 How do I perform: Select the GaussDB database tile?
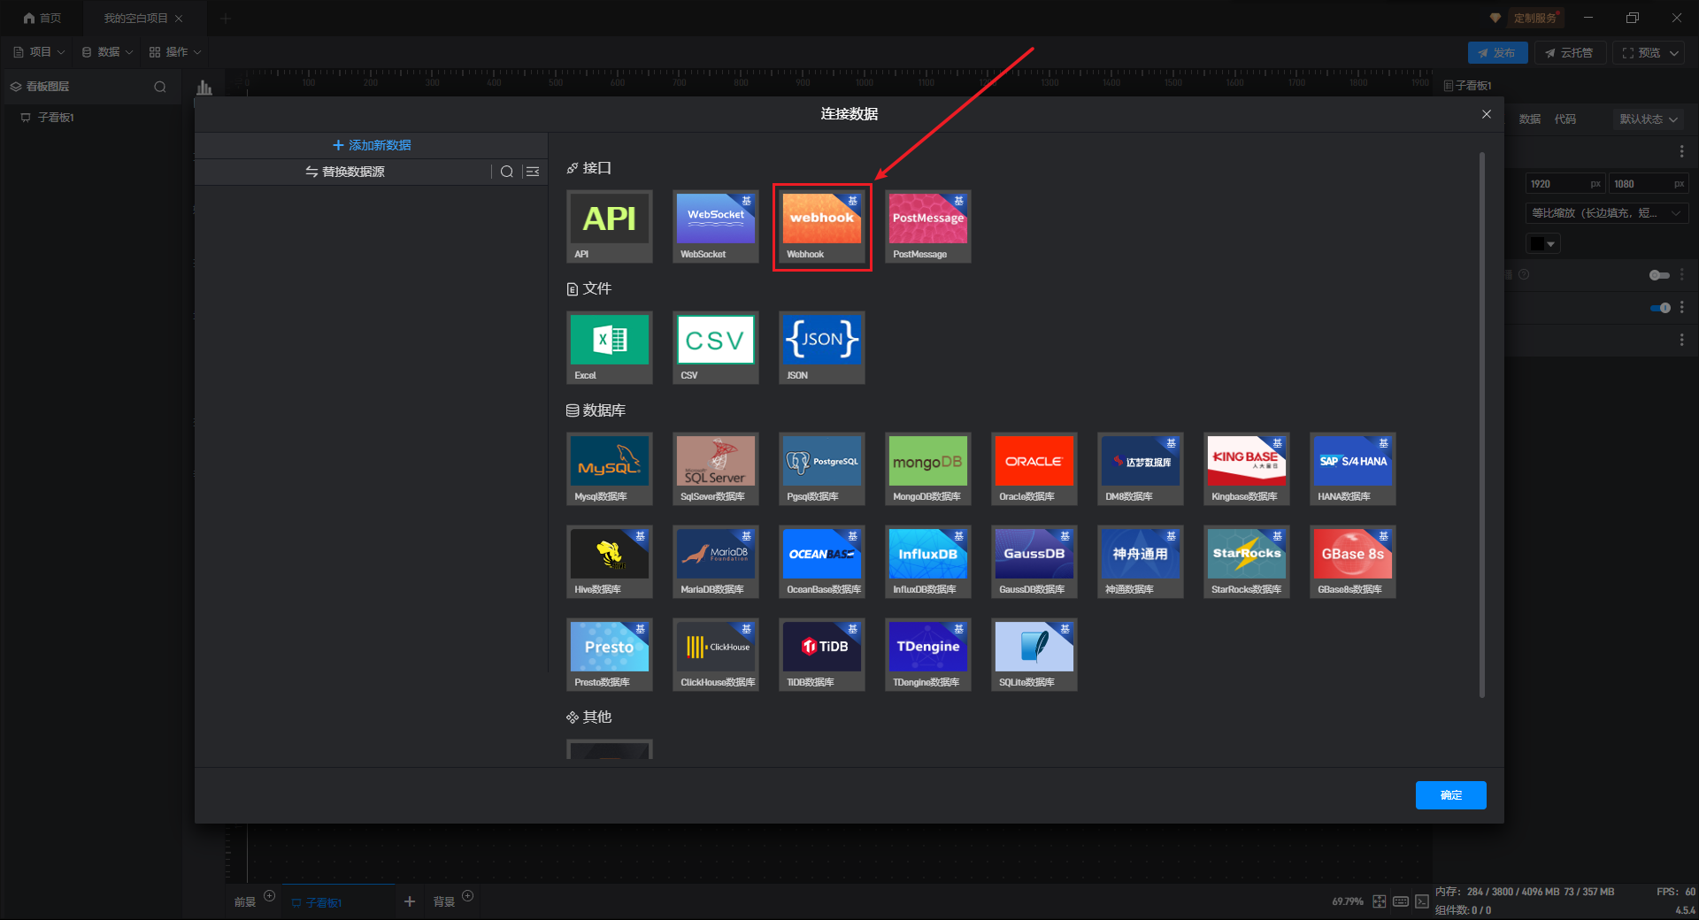tap(1034, 562)
